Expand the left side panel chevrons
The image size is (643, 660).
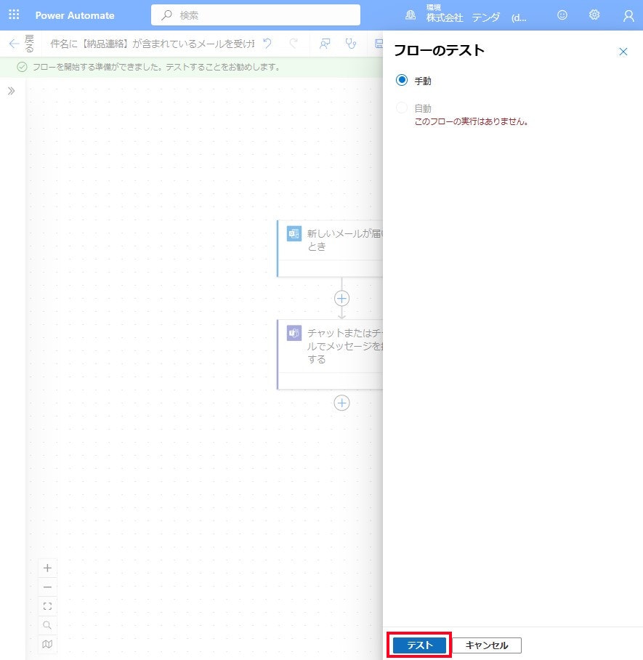point(12,91)
